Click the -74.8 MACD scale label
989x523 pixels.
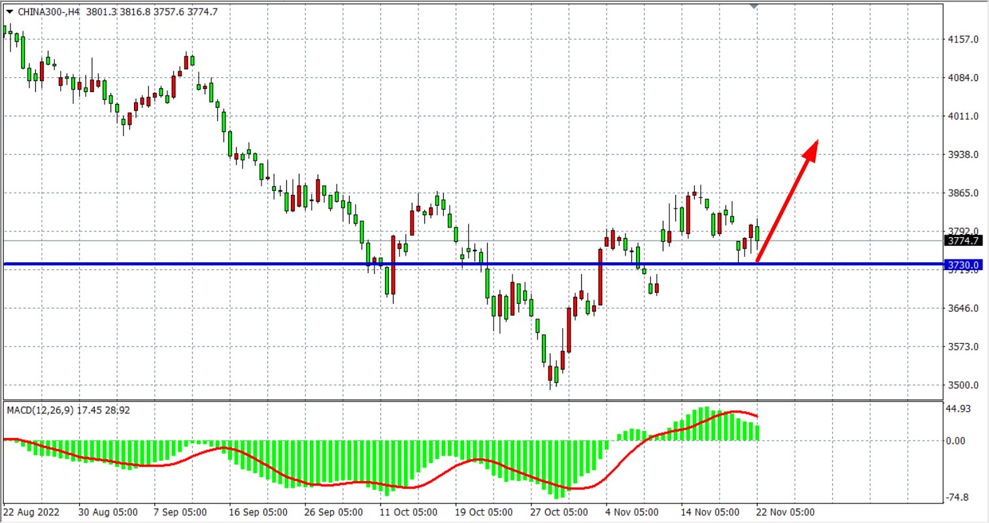tap(958, 498)
